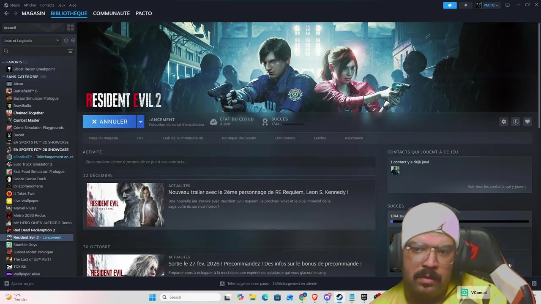Switch to the COMMUNAUTÉ tab
This screenshot has width=541, height=304.
(111, 14)
